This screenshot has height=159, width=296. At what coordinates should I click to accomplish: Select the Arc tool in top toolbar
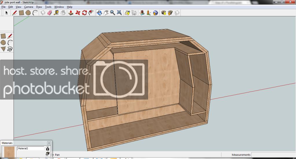(35, 13)
